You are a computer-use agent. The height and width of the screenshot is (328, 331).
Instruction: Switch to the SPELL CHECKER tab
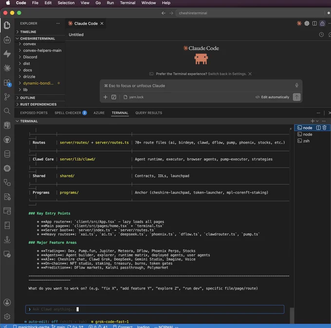pos(71,113)
